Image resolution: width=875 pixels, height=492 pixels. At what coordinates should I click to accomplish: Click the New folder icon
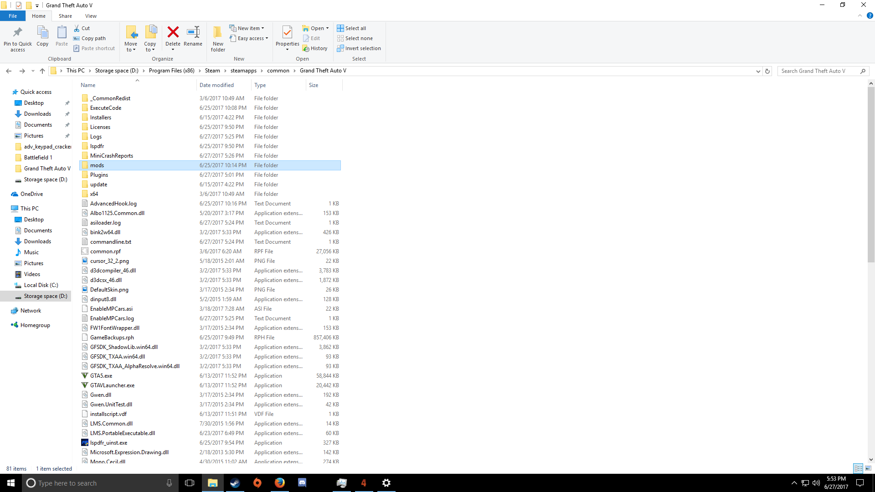tap(218, 33)
